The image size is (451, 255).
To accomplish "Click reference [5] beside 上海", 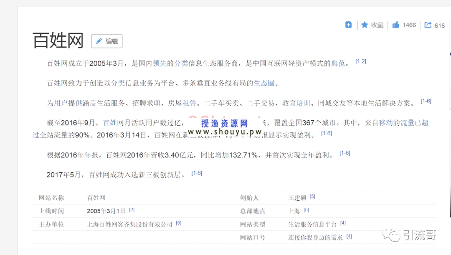I will [x=307, y=210].
